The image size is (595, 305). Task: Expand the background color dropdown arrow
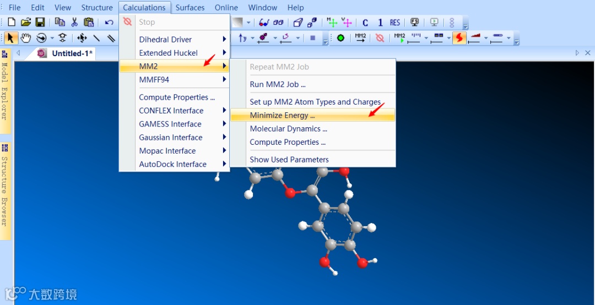click(248, 23)
